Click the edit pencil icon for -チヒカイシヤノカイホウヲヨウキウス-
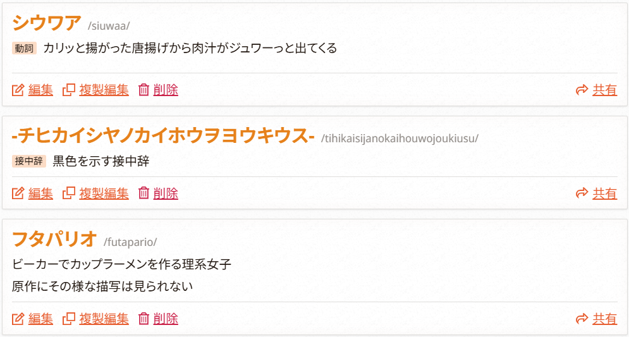This screenshot has height=337, width=629. pos(18,193)
